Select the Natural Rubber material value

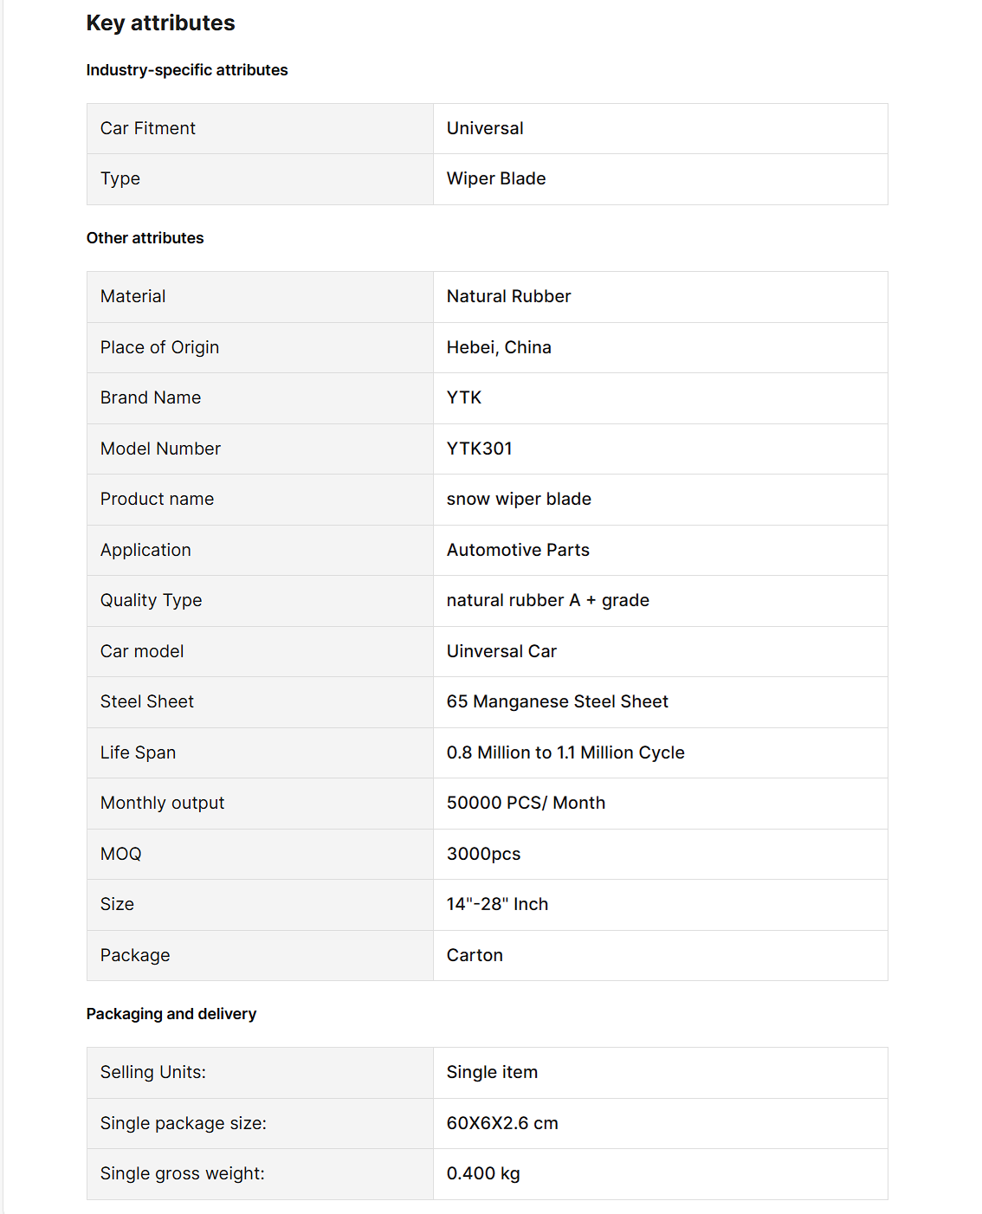[508, 296]
